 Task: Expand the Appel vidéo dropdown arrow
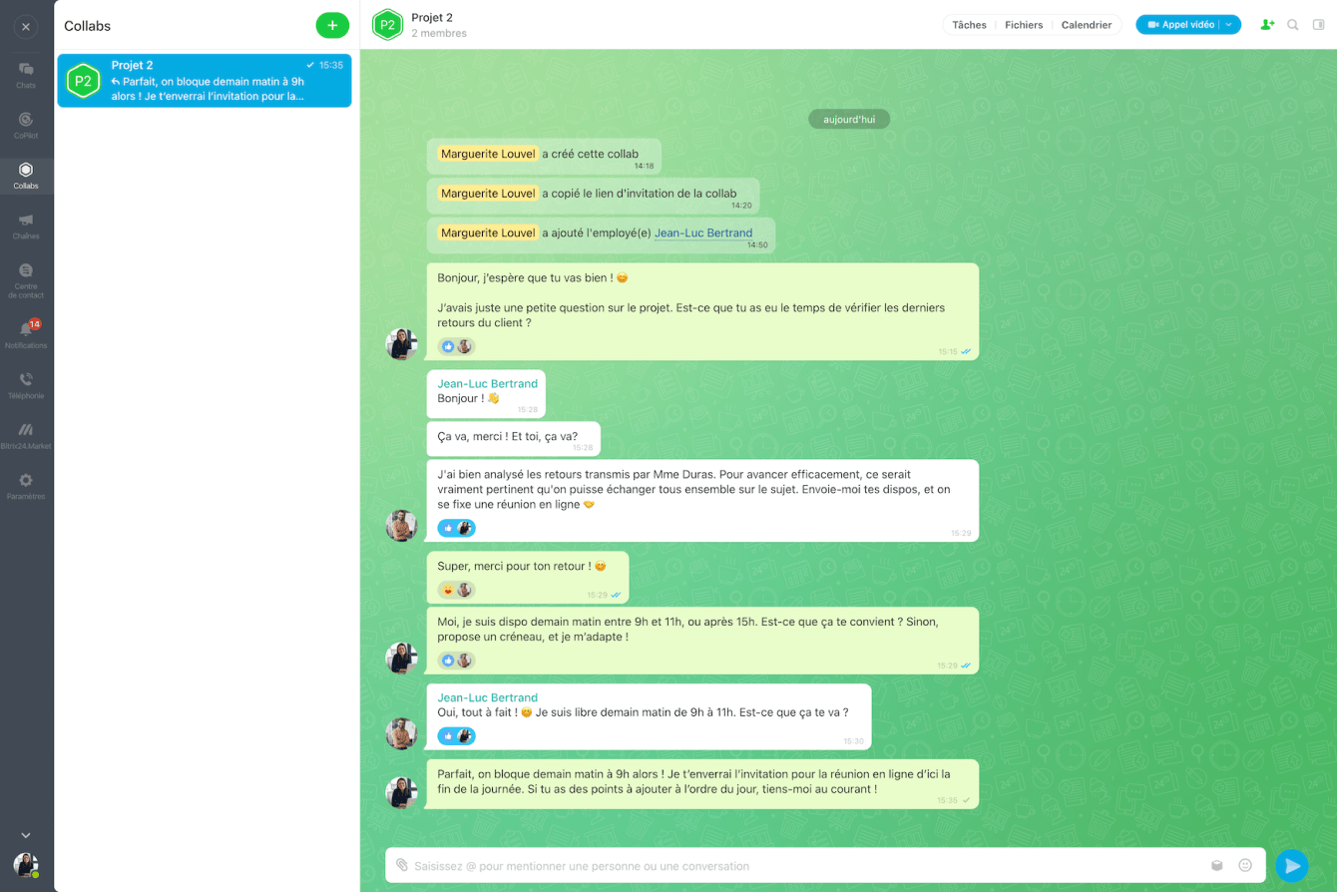pos(1229,25)
